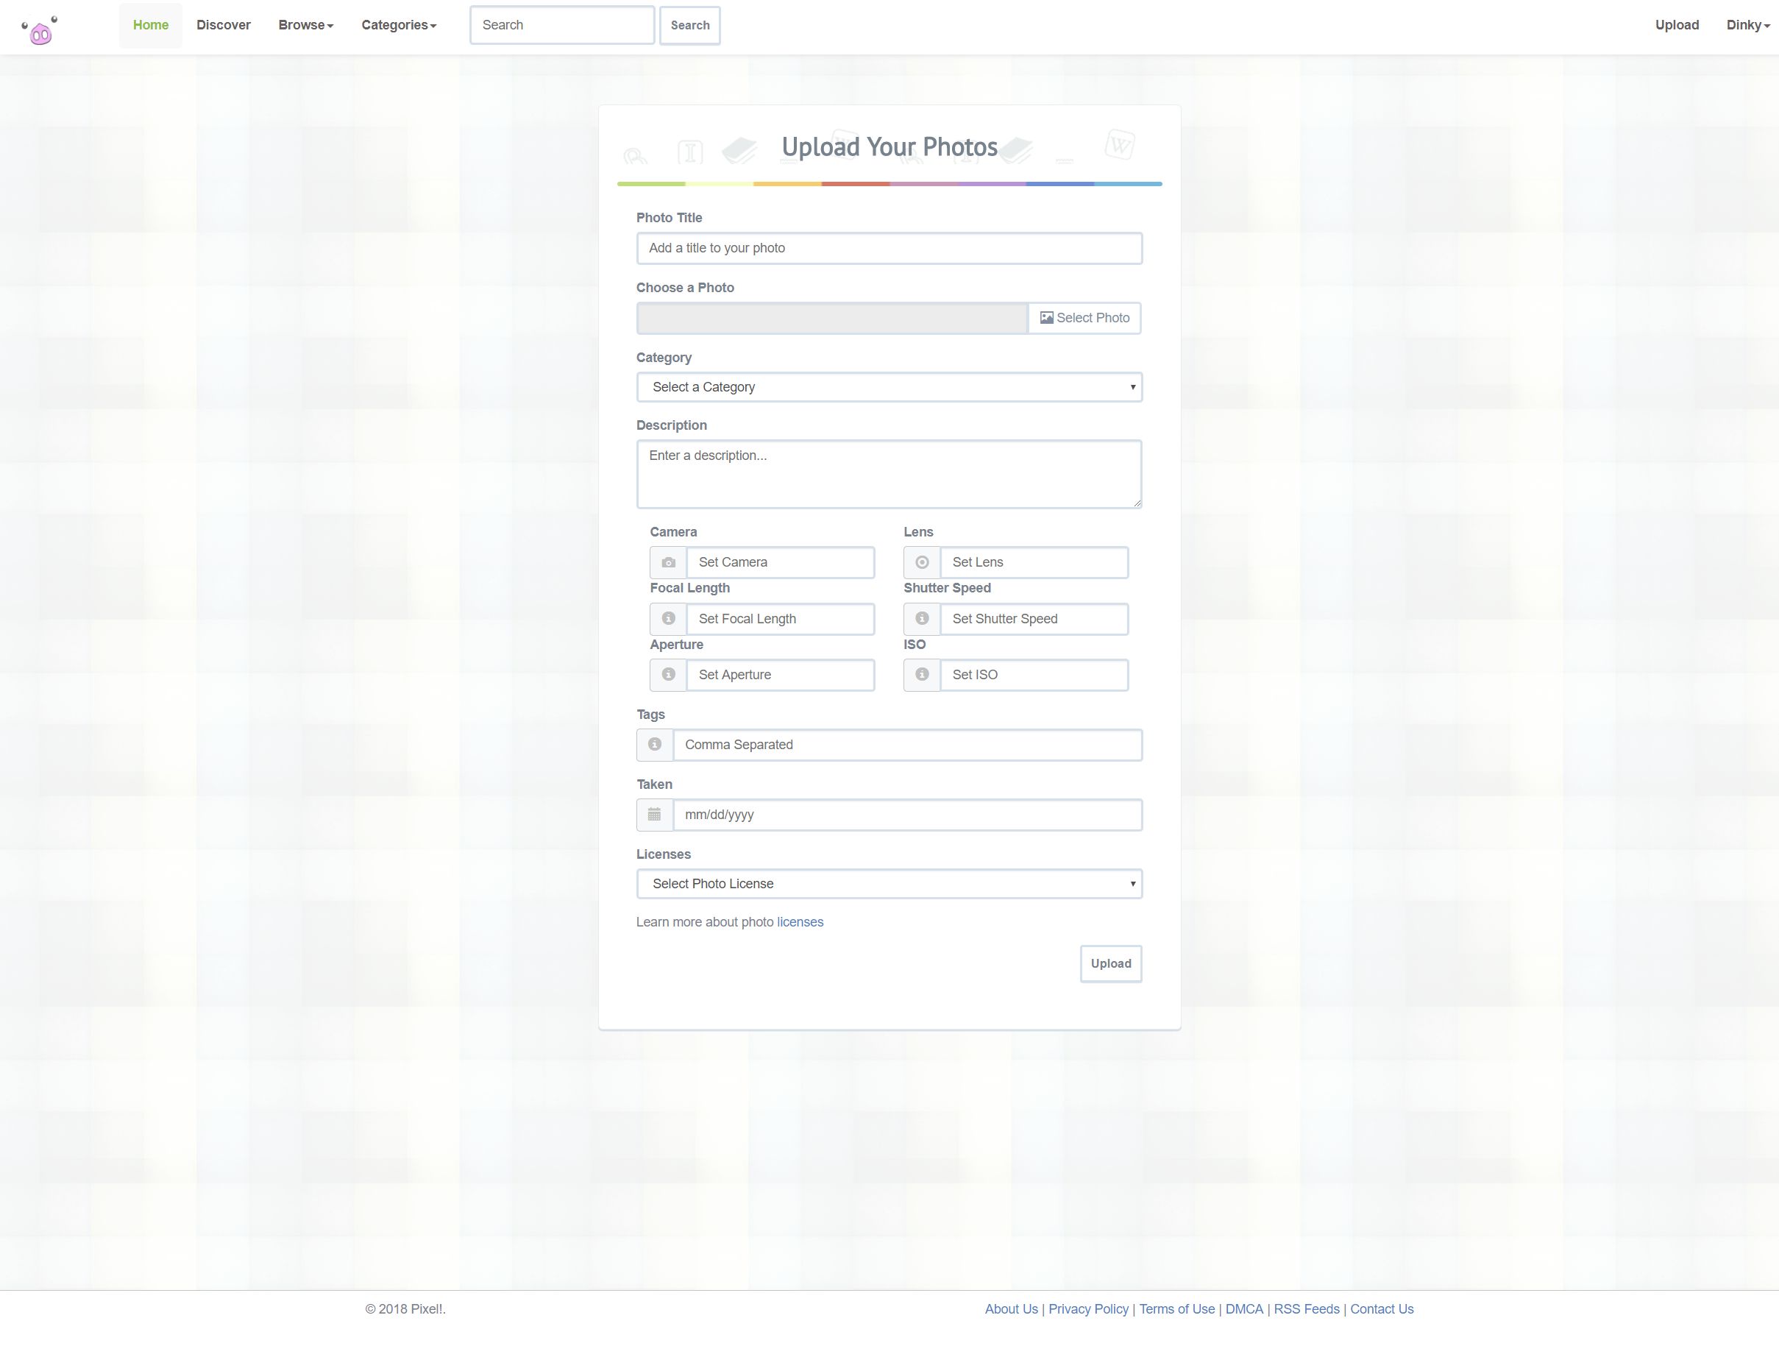
Task: Click the info icon next to Focal Length
Action: coord(668,619)
